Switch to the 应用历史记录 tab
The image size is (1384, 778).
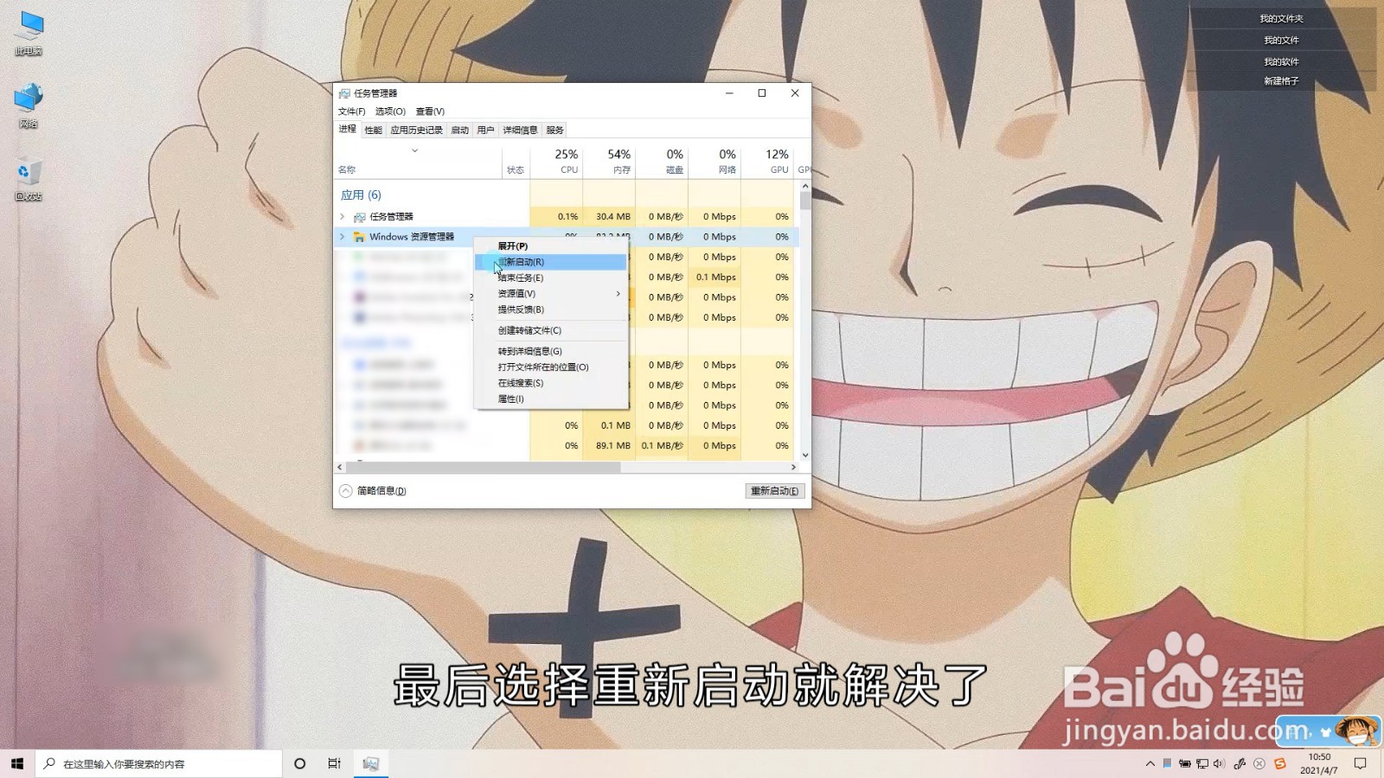[x=416, y=131]
